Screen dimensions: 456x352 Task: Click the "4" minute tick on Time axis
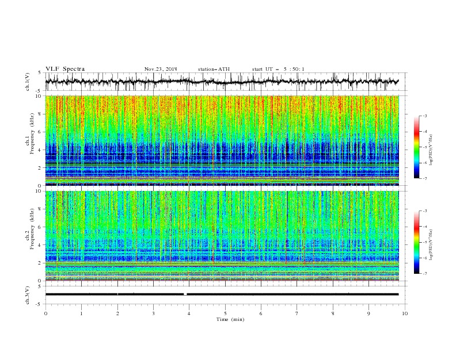click(x=189, y=313)
